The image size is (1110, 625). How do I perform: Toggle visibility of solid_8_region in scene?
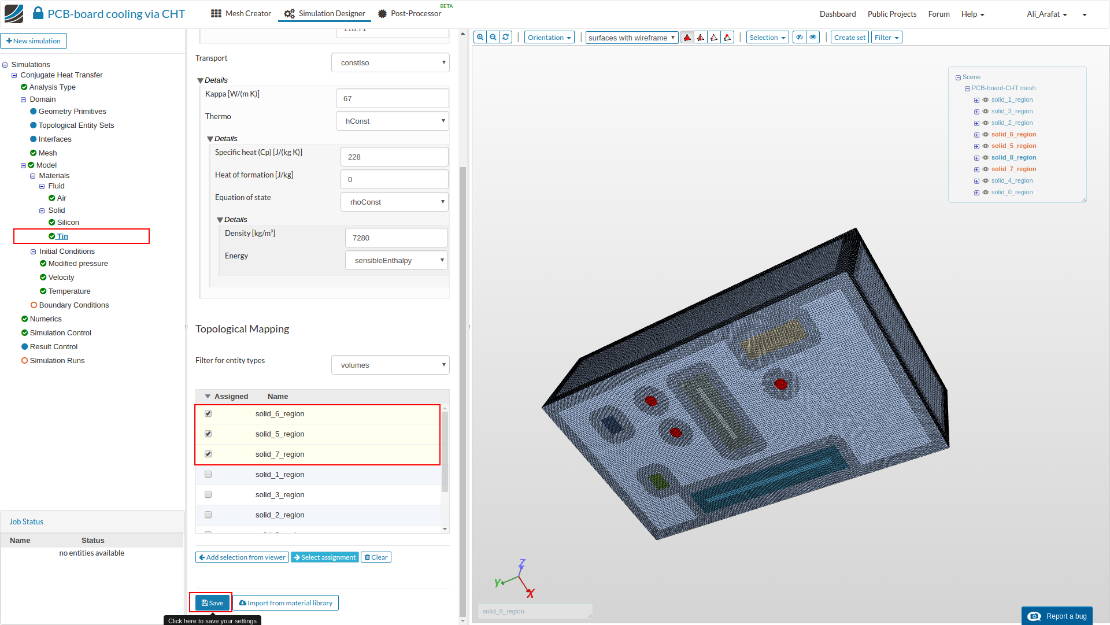(x=986, y=158)
